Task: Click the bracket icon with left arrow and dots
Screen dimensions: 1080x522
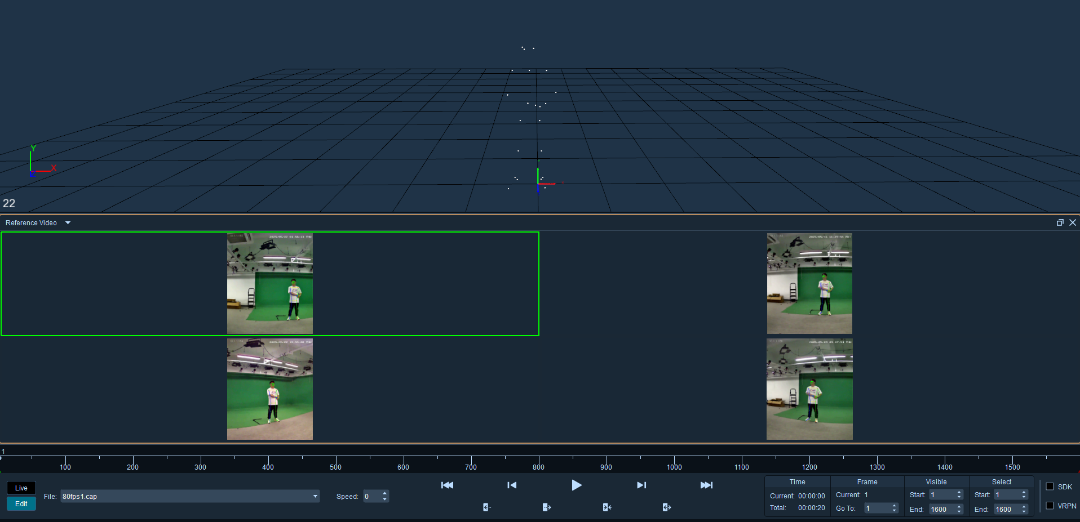Action: [487, 507]
